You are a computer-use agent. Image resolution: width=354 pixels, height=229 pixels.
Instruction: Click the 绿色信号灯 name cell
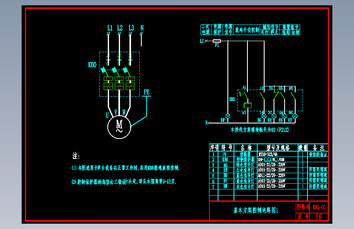pyautogui.click(x=245, y=165)
